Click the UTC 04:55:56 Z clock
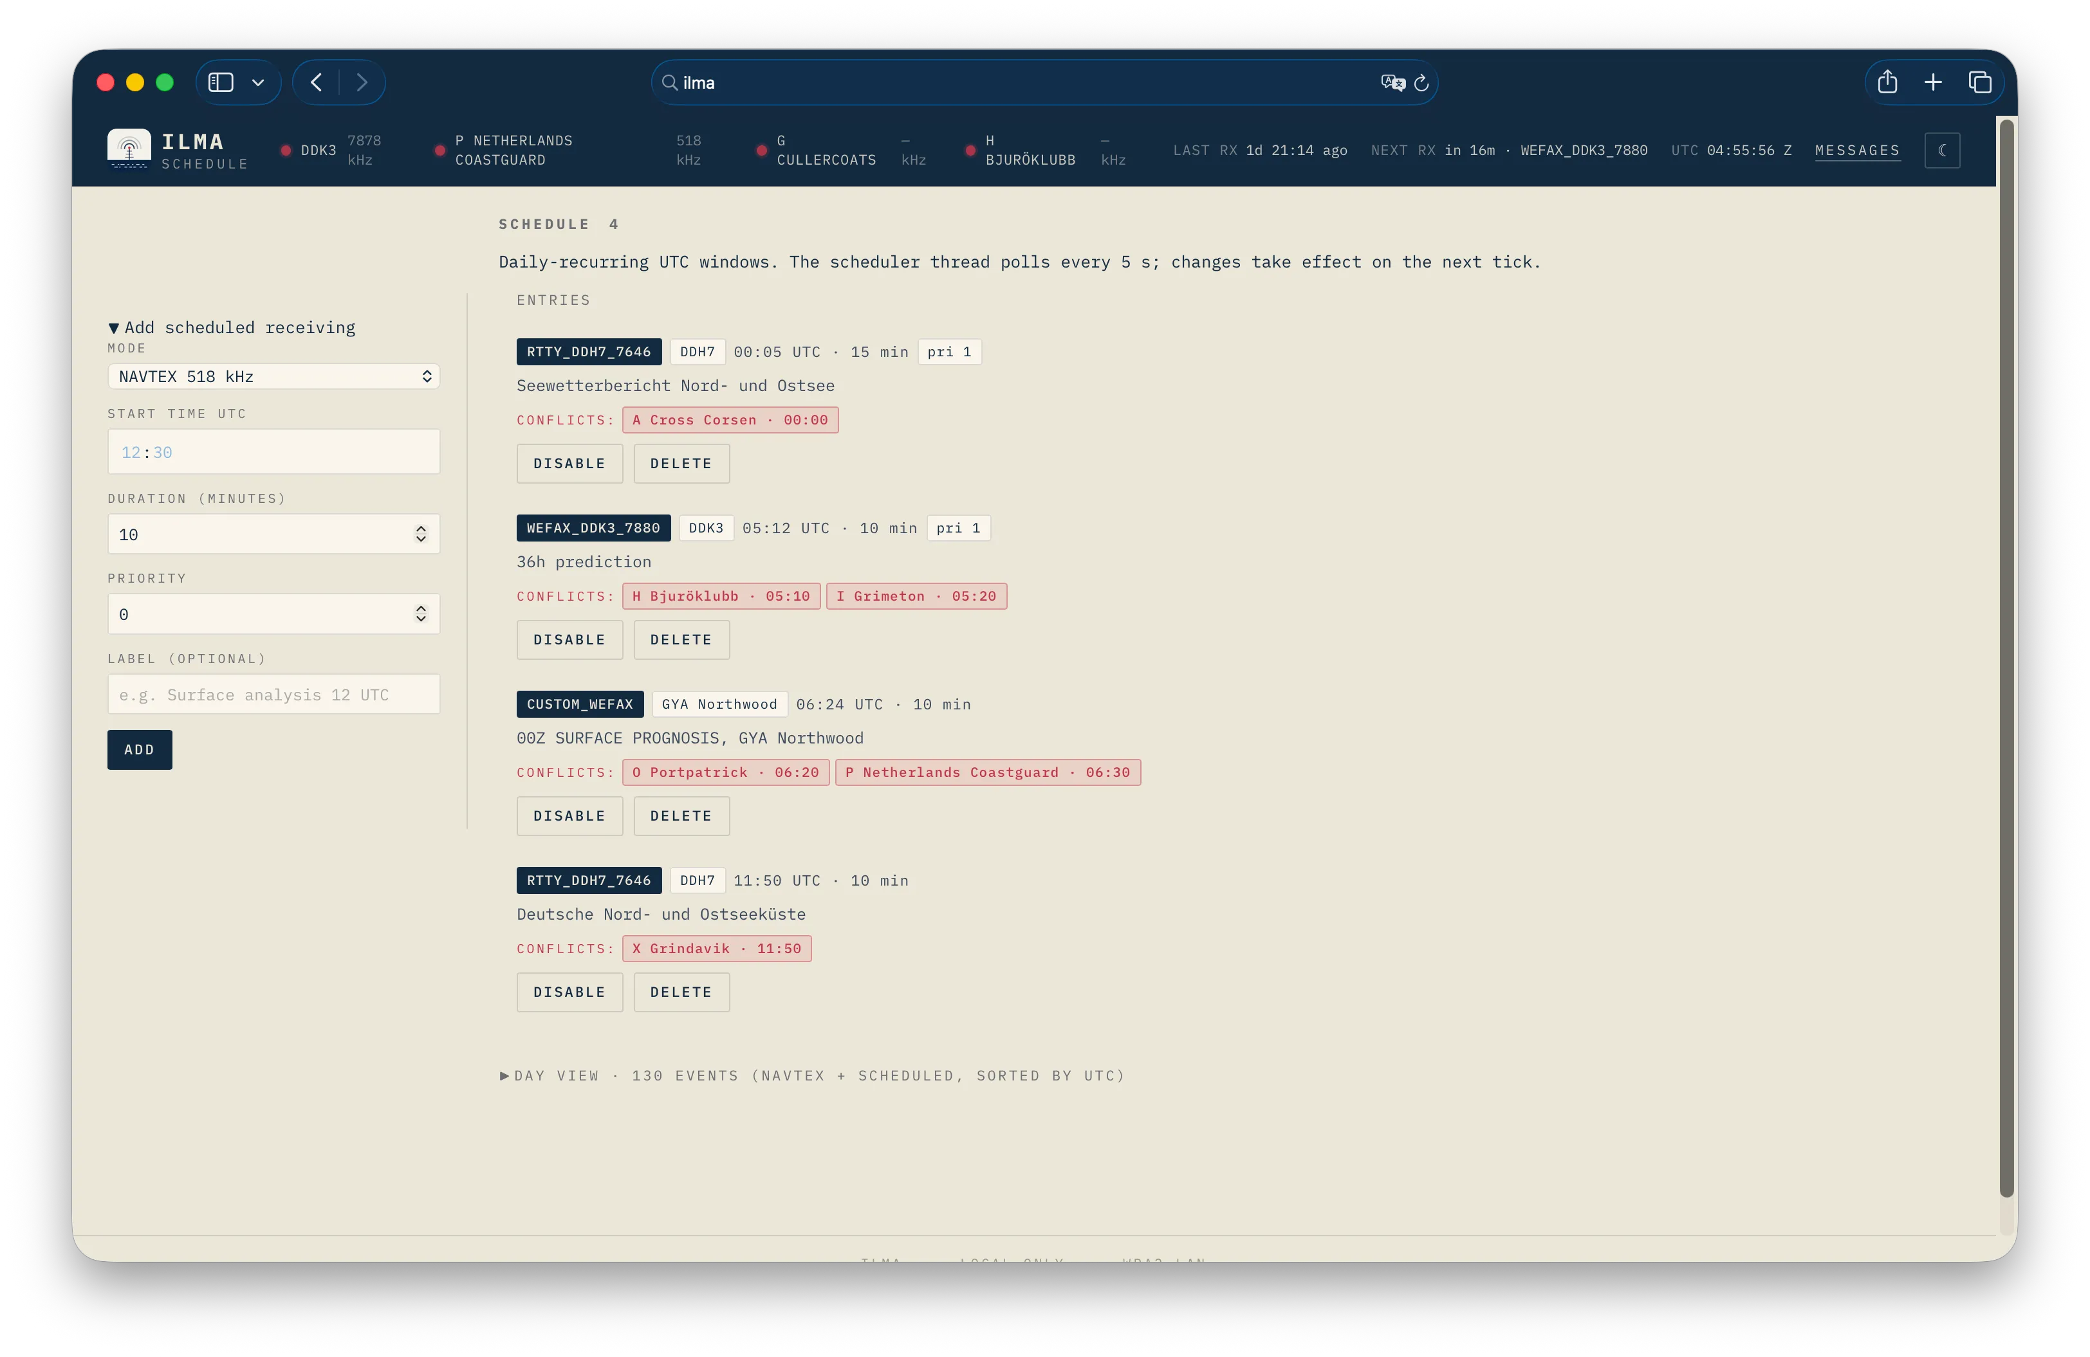Screen dimensions: 2090x1357 [x=1731, y=150]
